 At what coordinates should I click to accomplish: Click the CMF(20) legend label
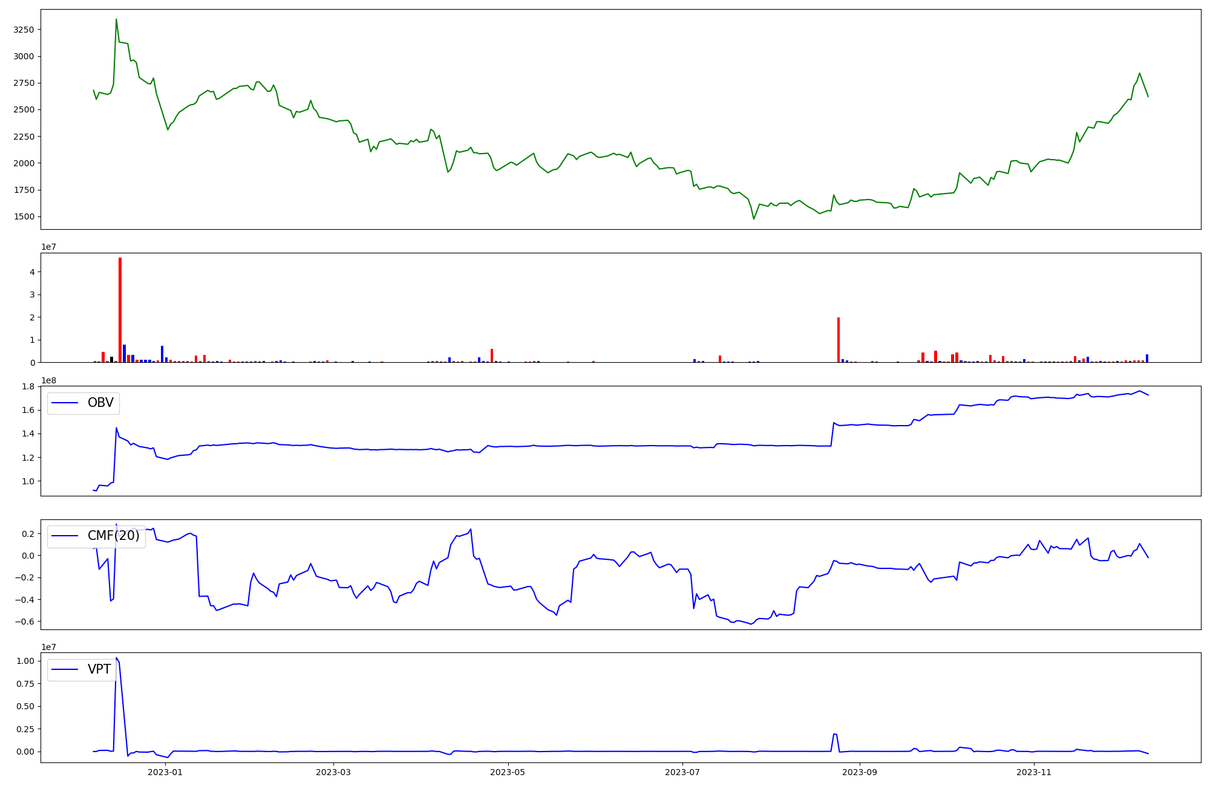coord(113,536)
